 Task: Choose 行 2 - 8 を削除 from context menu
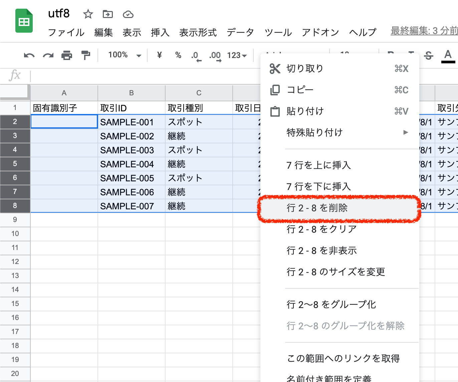339,208
